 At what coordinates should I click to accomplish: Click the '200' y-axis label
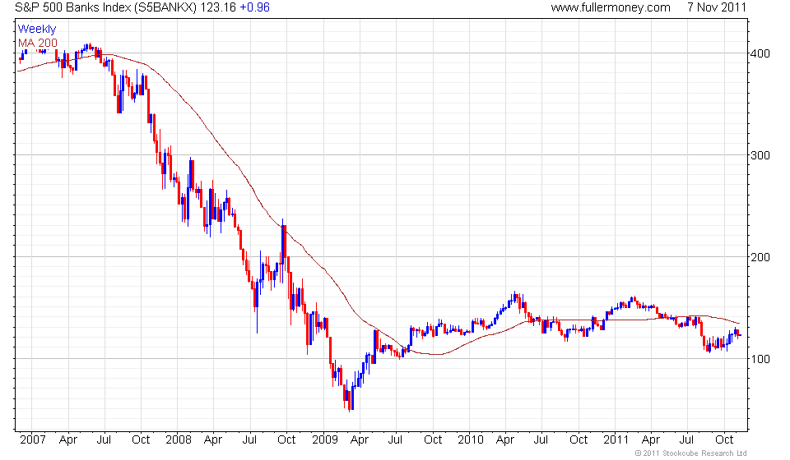pos(760,257)
